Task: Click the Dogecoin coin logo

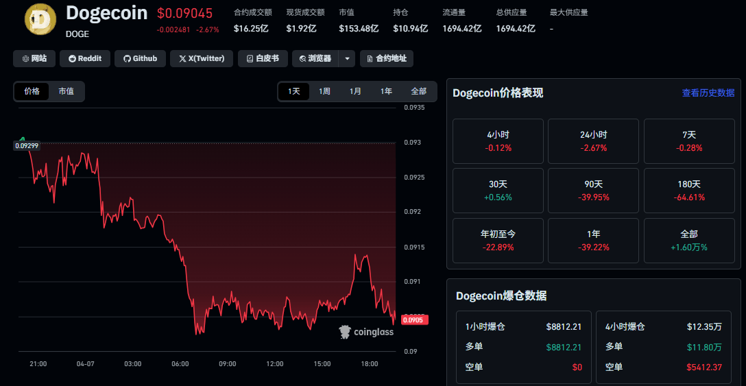Action: 40,19
